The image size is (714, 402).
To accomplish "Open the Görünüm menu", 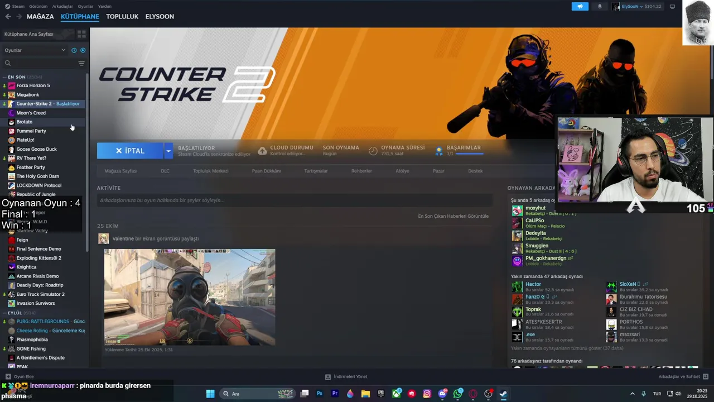I will click(x=38, y=6).
